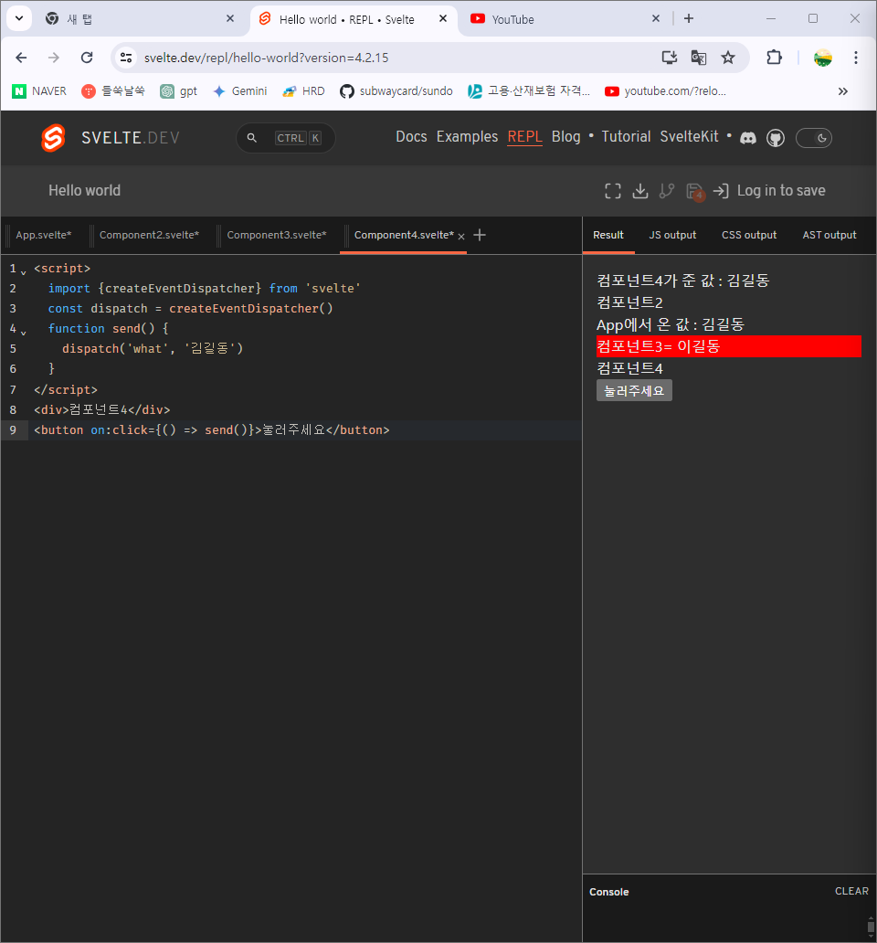Switch to Component2.svelte file tab
This screenshot has height=943, width=877.
click(x=149, y=235)
